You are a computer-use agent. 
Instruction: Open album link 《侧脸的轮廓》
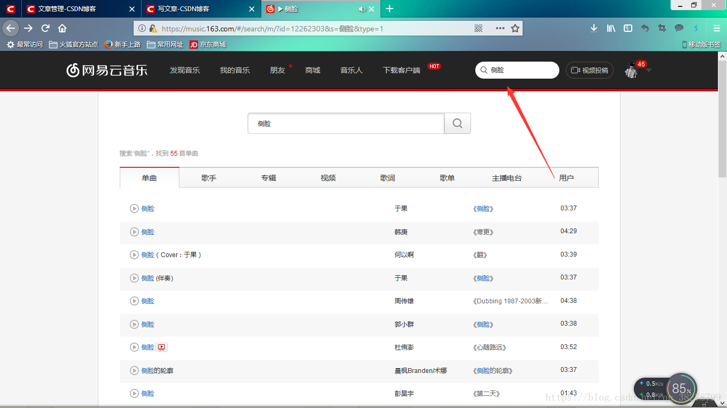[x=493, y=370]
